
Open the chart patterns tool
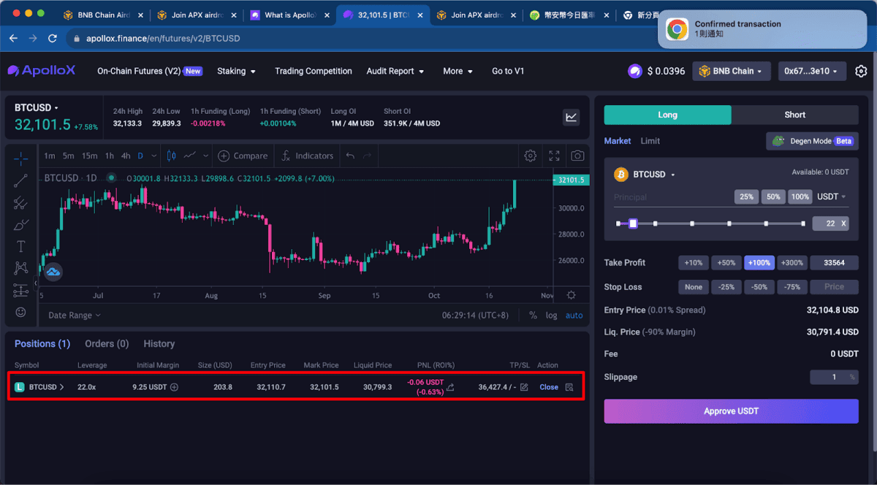[20, 269]
